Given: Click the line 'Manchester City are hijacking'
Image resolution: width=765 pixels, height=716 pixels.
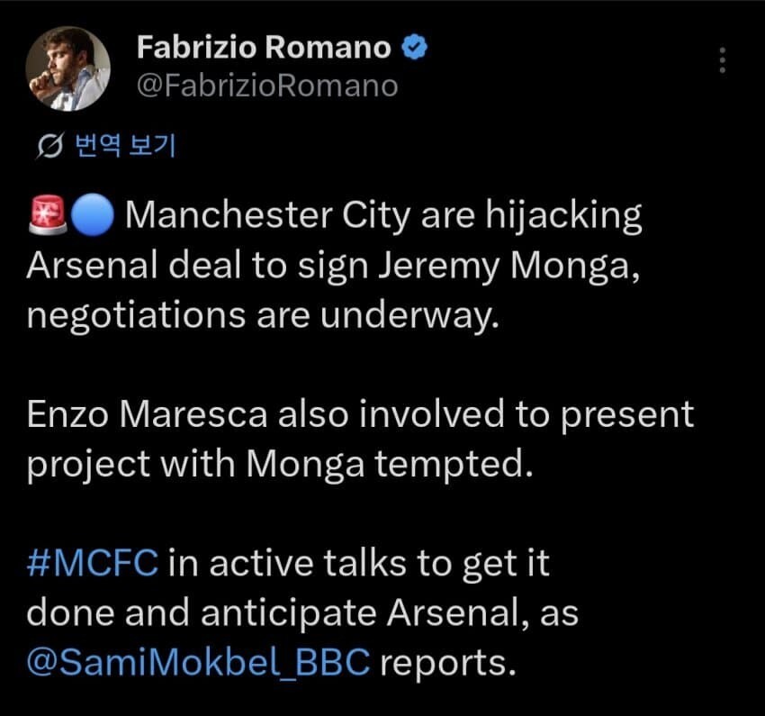Looking at the screenshot, I should (x=383, y=215).
